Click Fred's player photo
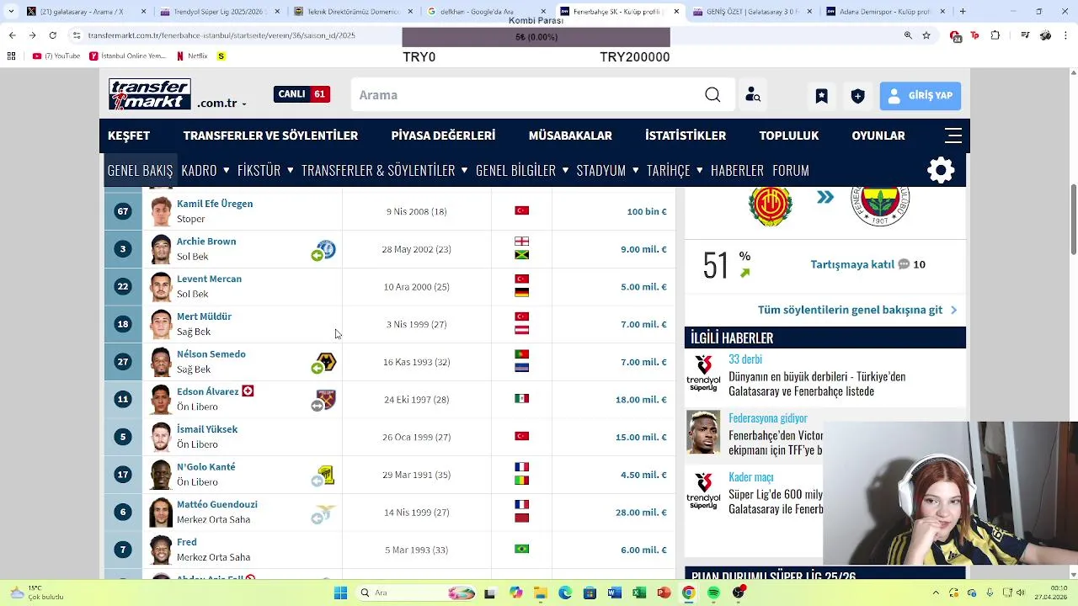The width and height of the screenshot is (1078, 606). coord(161,550)
